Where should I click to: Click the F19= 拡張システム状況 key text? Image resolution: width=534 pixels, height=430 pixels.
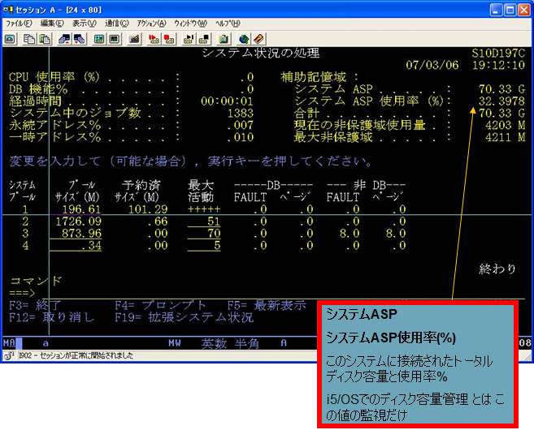185,317
